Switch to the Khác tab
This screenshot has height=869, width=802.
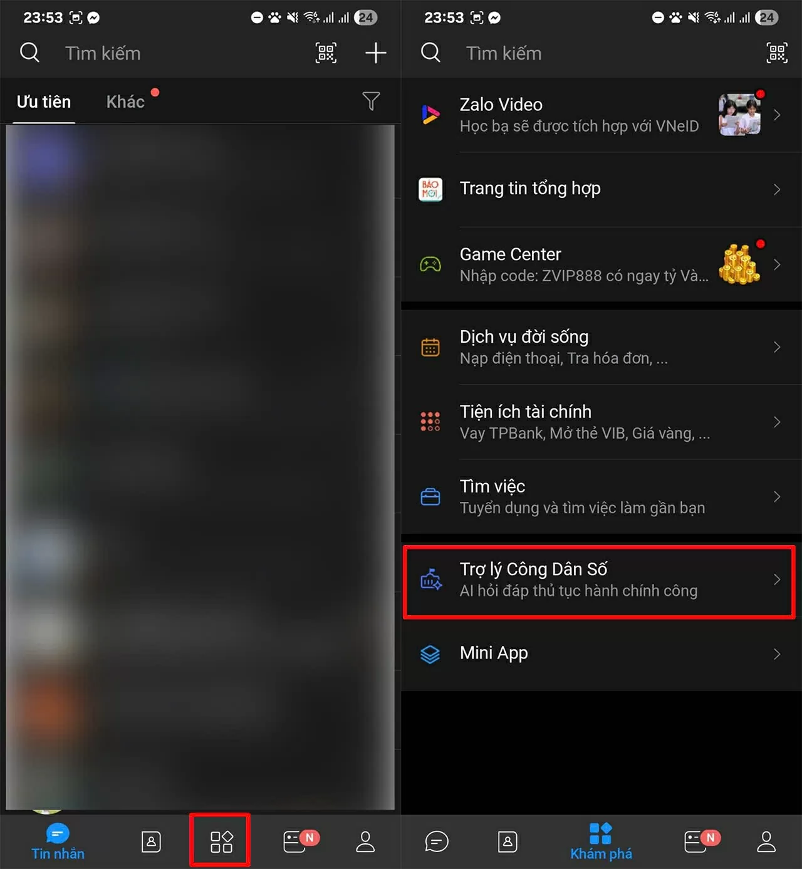coord(125,101)
